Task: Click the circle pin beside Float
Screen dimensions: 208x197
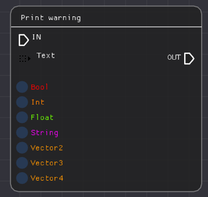Action: (x=22, y=117)
